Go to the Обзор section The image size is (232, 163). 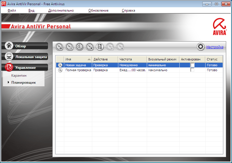25,46
